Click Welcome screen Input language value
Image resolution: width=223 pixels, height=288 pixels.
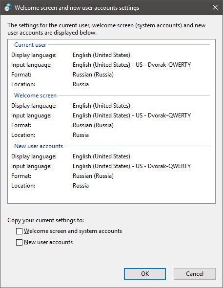(x=132, y=115)
